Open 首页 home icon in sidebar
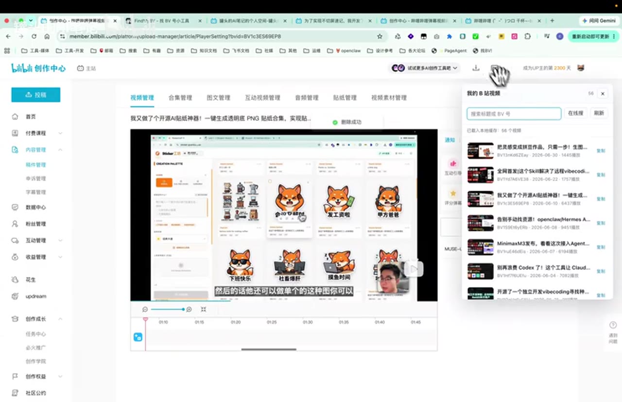622x402 pixels. pyautogui.click(x=15, y=117)
